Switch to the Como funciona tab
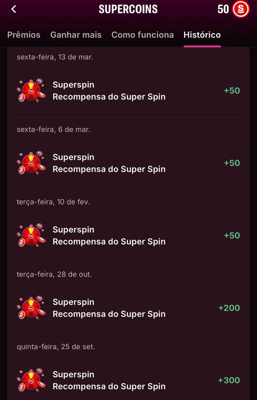 click(142, 35)
